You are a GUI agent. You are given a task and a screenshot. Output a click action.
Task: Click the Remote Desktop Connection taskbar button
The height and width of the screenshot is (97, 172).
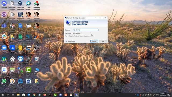tap(76, 95)
